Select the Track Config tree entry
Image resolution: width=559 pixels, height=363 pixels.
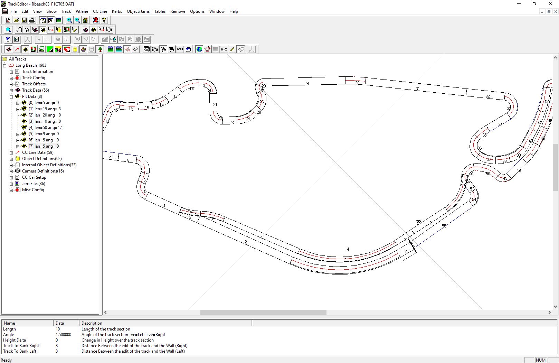(34, 78)
